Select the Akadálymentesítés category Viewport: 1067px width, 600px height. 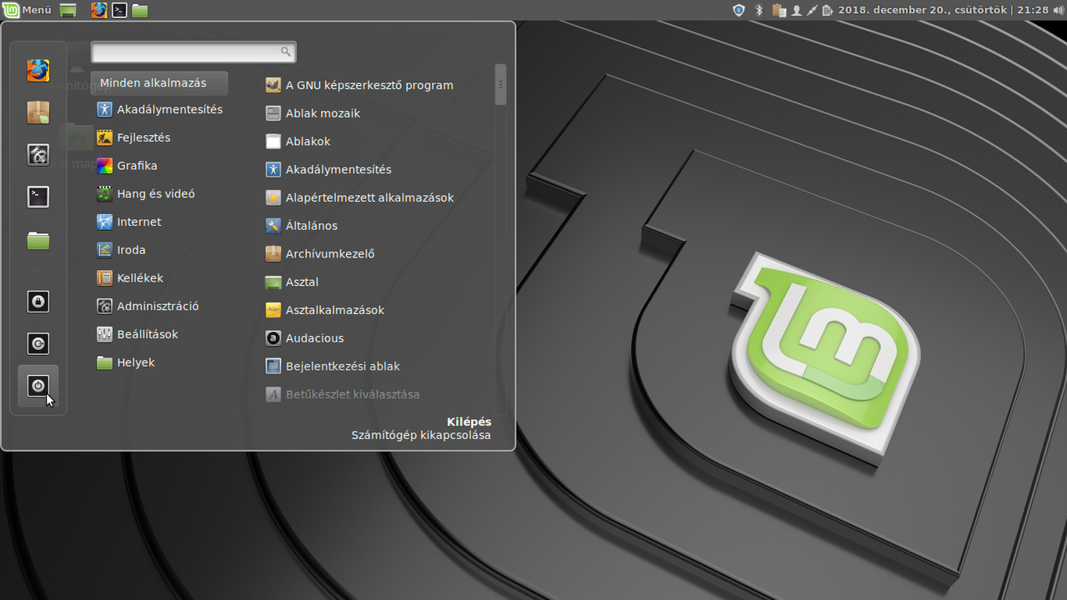158,109
